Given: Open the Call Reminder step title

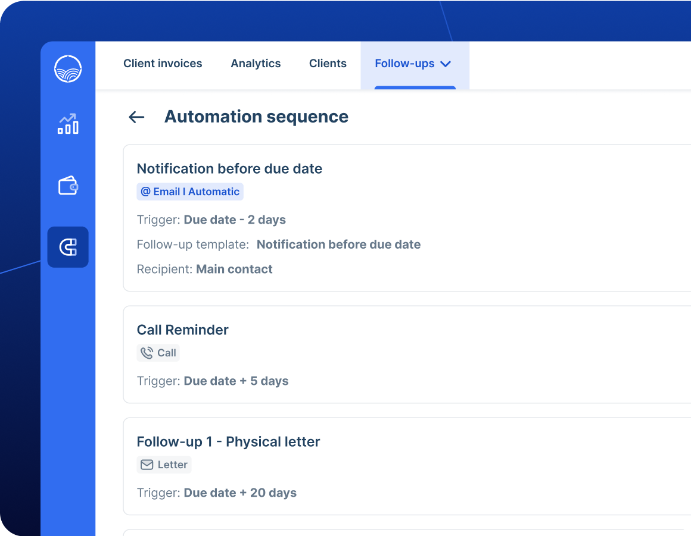Looking at the screenshot, I should click(x=182, y=330).
